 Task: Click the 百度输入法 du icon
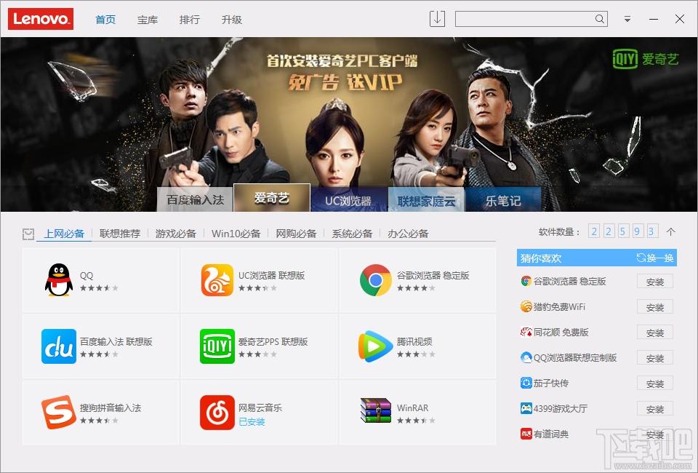coord(59,346)
